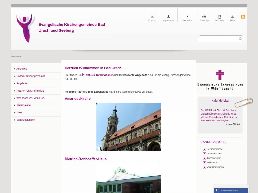Open the Sitemap icon
Screen dimensions: 258x193
204,16
